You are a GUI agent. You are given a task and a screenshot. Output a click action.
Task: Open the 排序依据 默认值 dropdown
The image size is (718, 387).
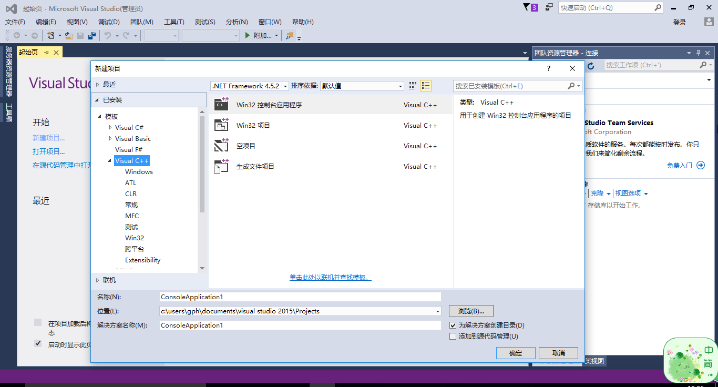point(362,86)
